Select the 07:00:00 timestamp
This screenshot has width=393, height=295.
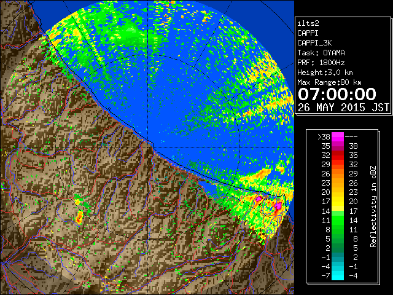[337, 94]
